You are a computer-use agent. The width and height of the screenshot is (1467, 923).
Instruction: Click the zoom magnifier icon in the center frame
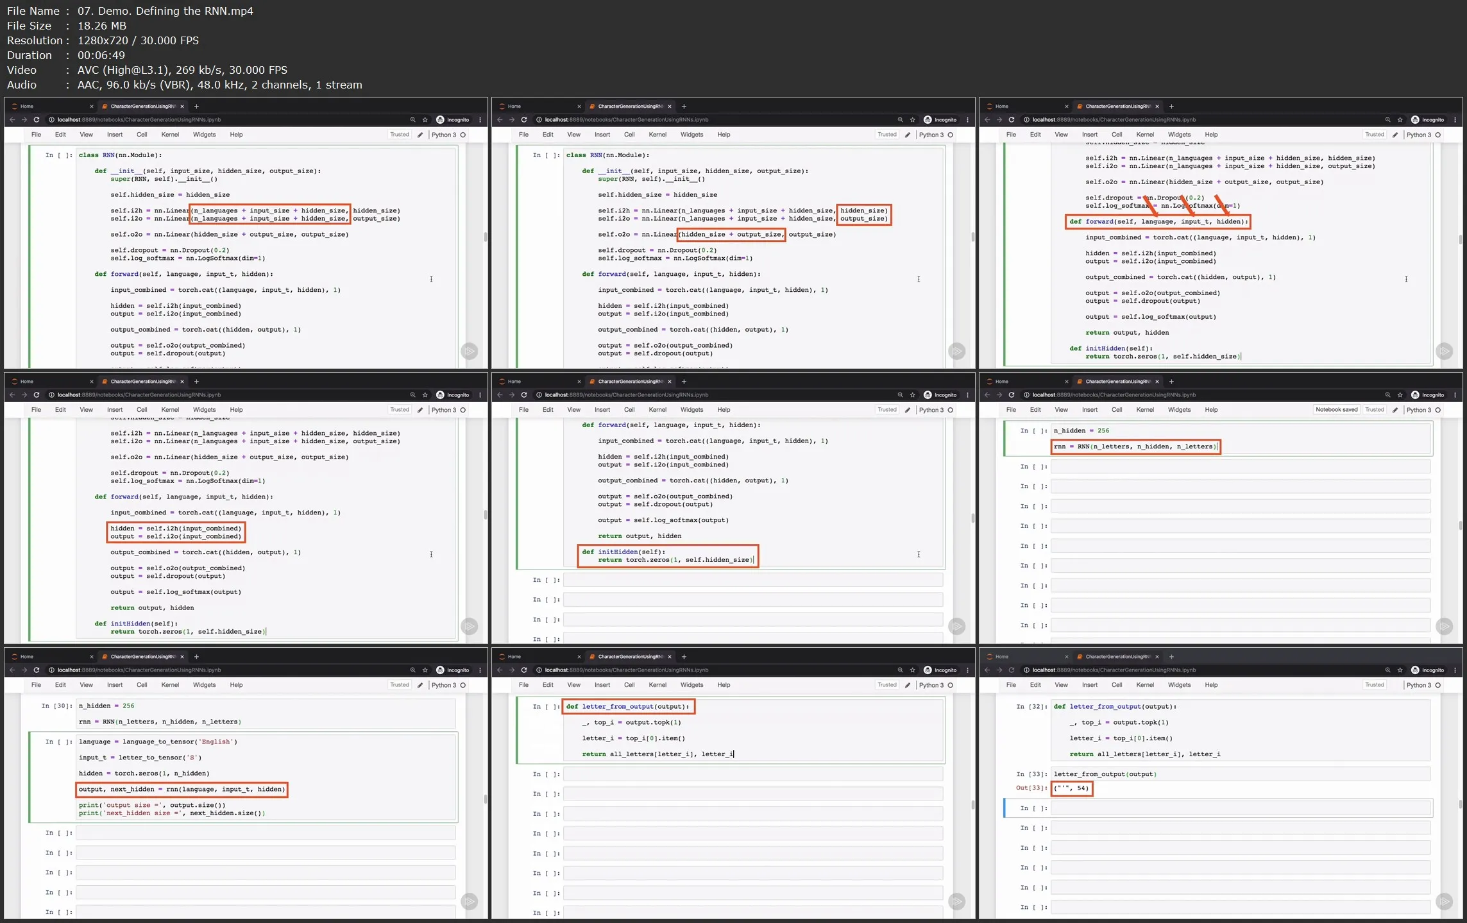(x=900, y=395)
